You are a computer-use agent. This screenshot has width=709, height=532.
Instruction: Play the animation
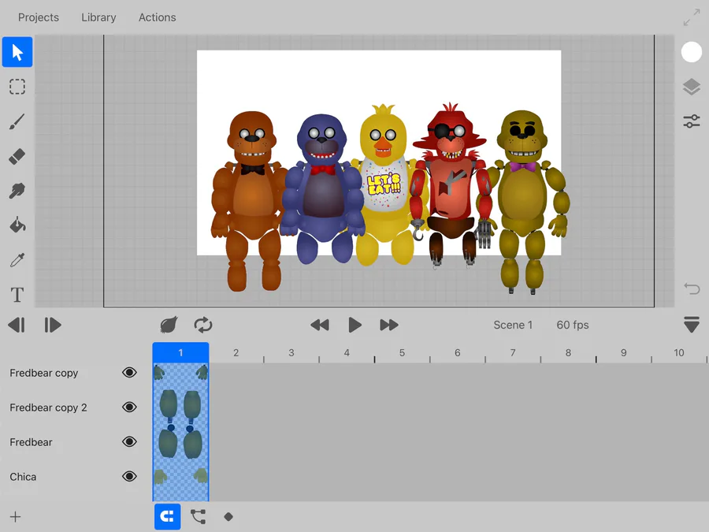click(355, 325)
